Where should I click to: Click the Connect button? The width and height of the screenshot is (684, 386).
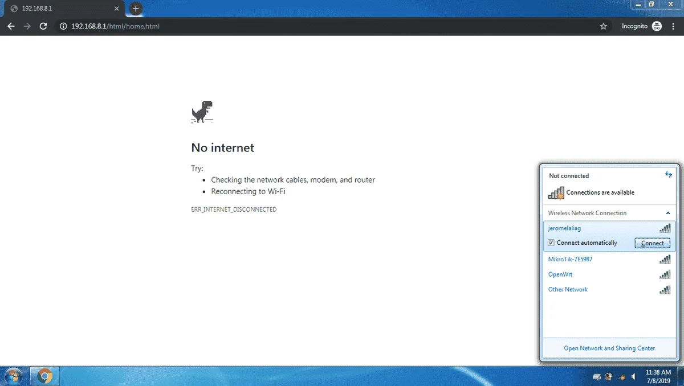point(652,243)
